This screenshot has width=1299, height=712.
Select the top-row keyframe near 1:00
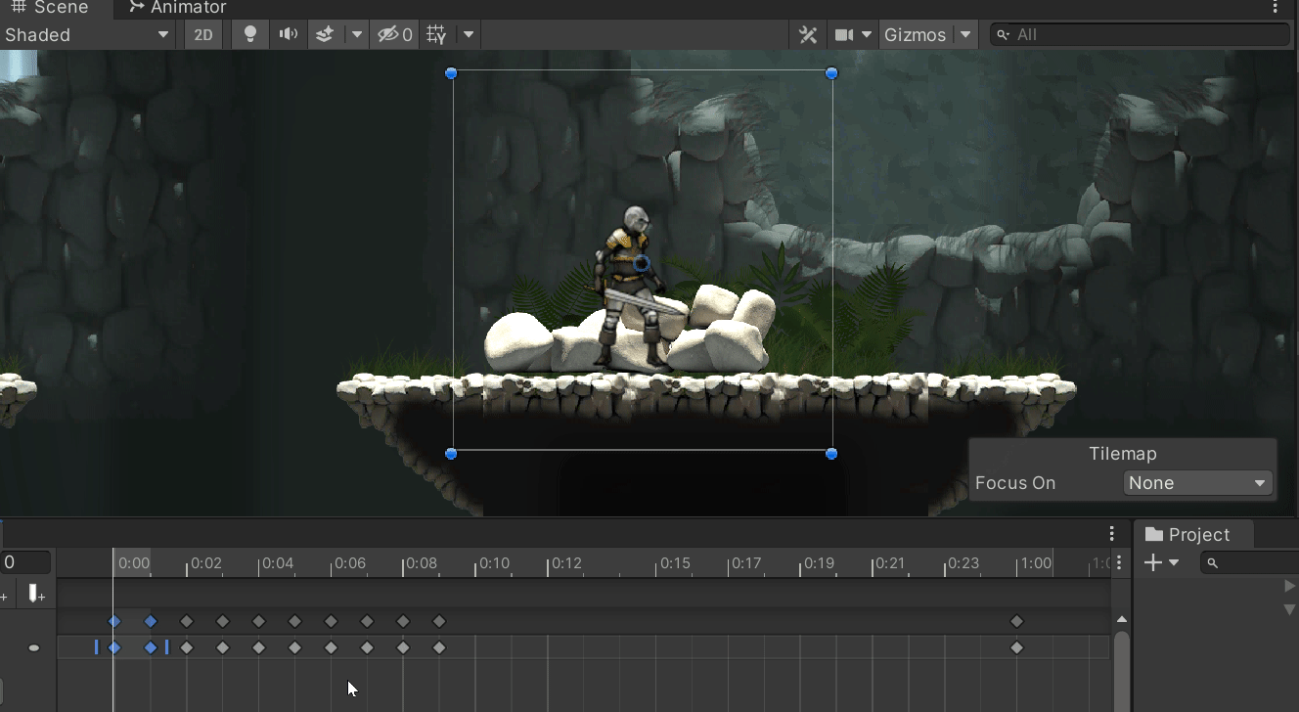tap(1016, 621)
